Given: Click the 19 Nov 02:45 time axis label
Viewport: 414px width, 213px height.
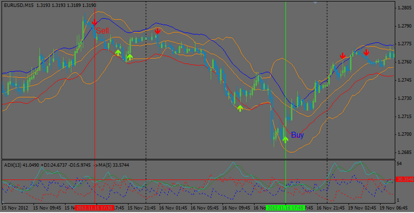Looking at the screenshot, I should coord(362,208).
